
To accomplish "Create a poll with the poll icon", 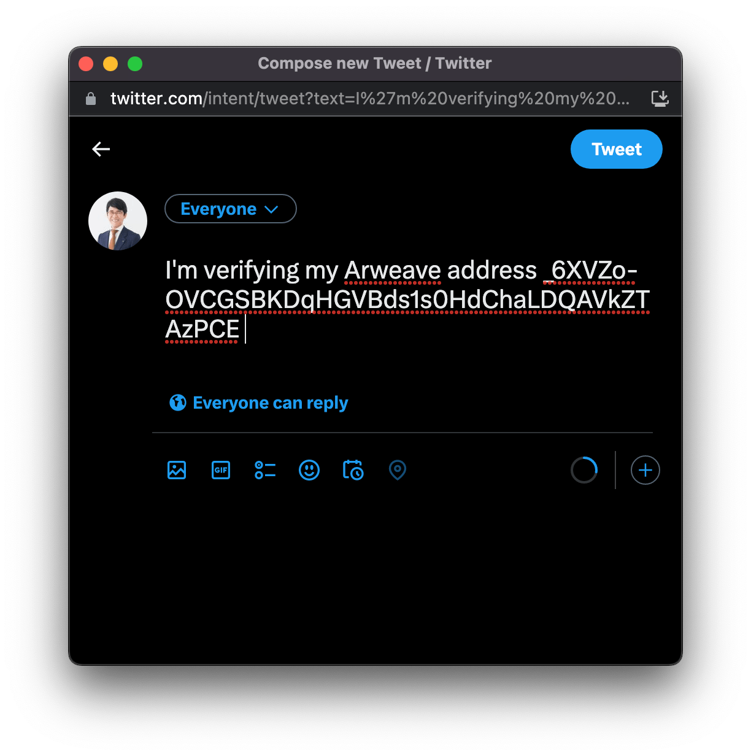I will [x=265, y=470].
